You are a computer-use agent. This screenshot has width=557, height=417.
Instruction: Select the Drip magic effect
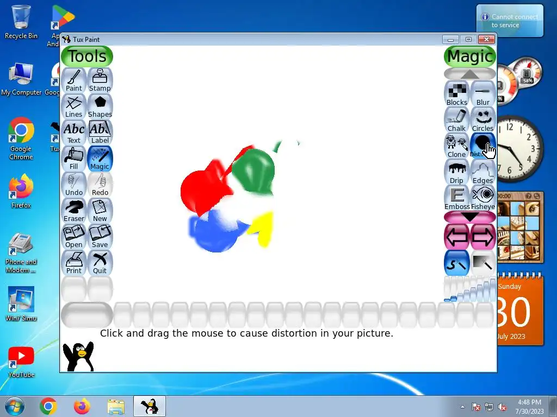(x=457, y=172)
